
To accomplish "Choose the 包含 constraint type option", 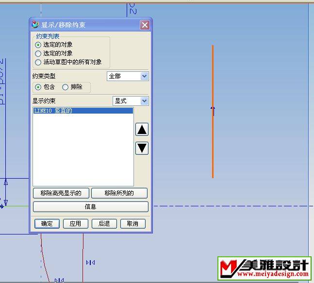I will [38, 87].
